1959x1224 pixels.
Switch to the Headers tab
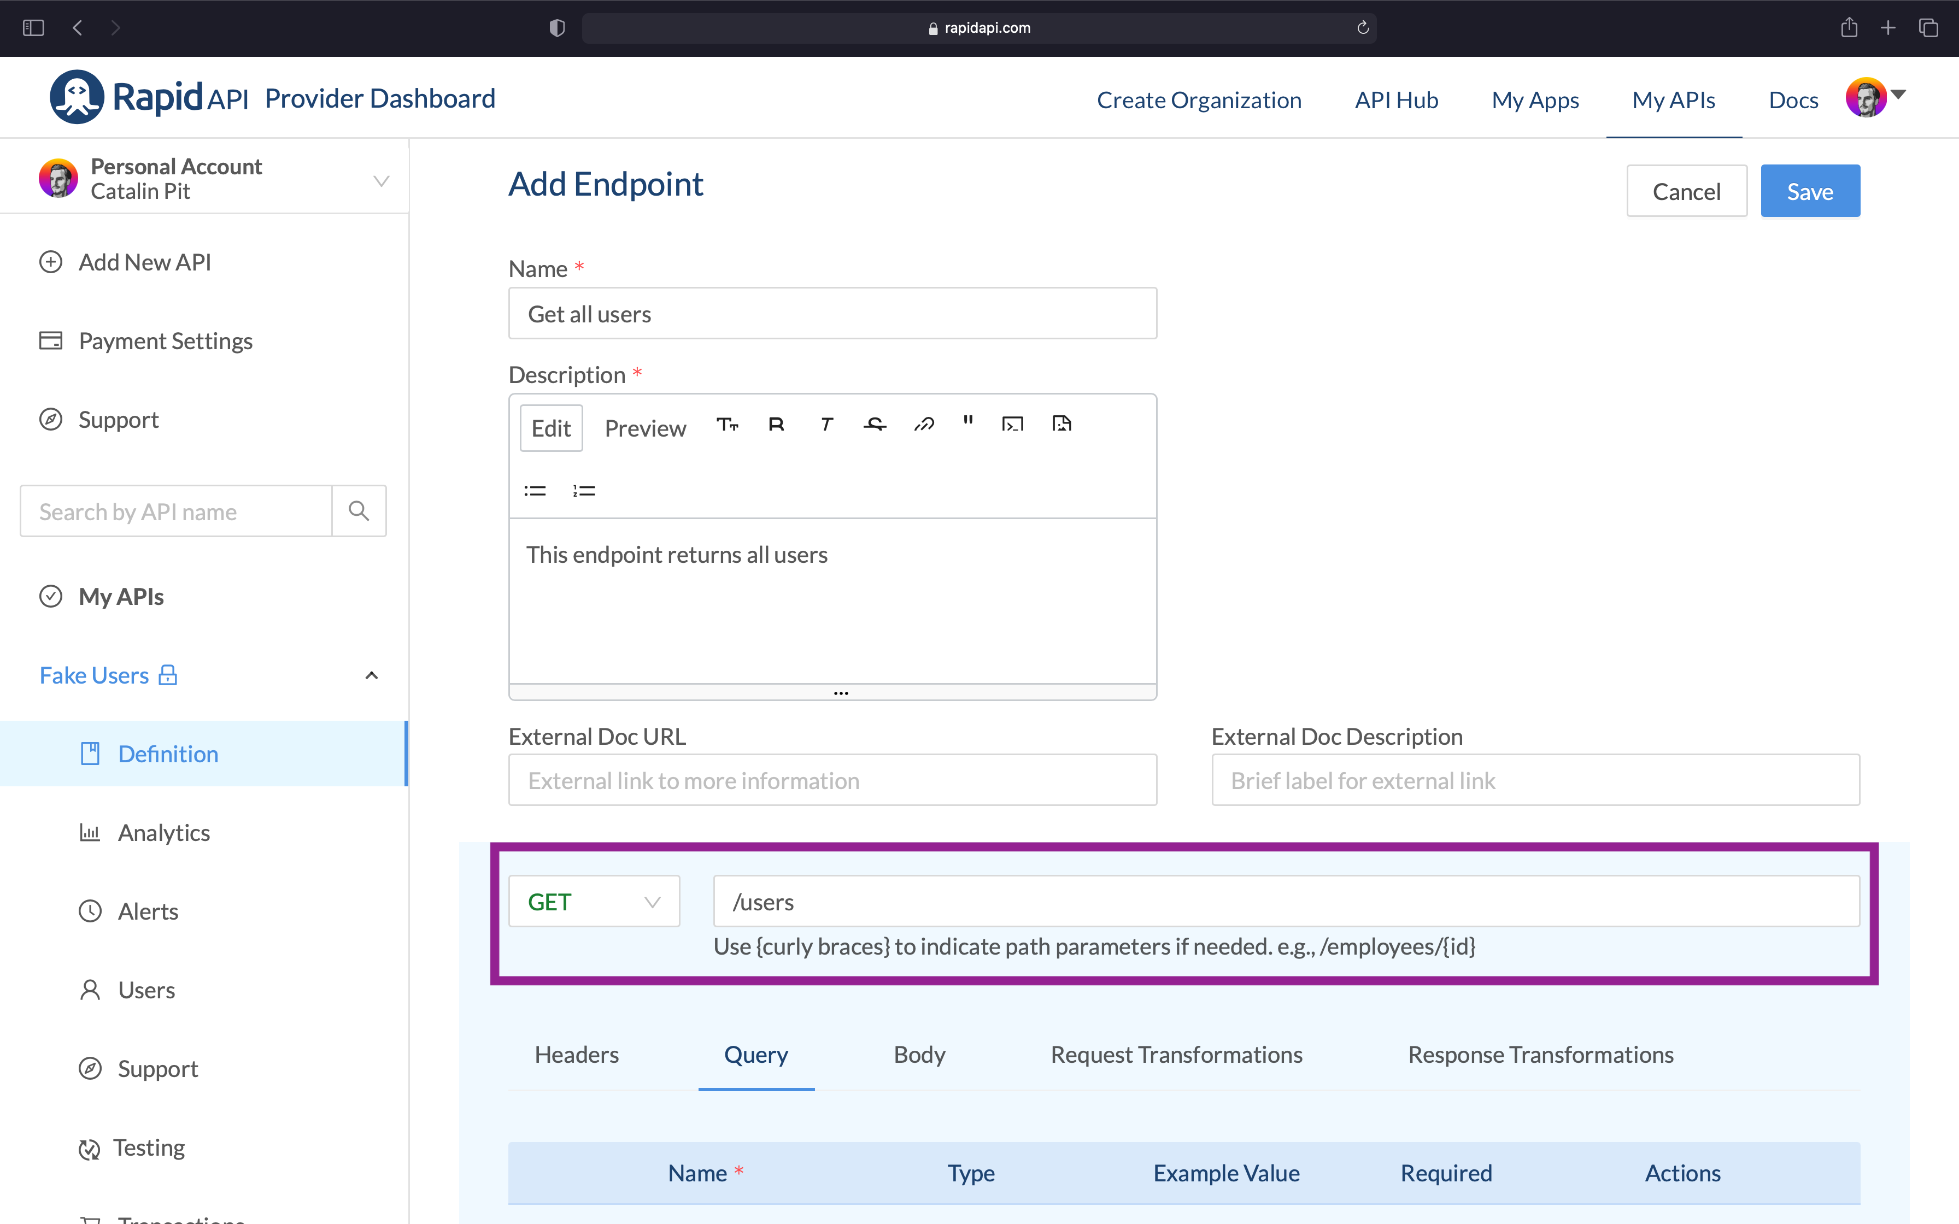[x=577, y=1054]
